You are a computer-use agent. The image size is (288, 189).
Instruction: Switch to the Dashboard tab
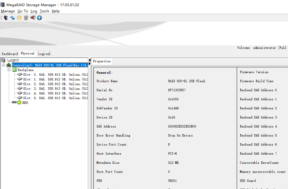(x=10, y=54)
